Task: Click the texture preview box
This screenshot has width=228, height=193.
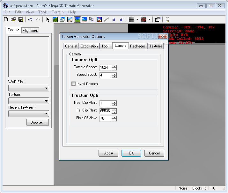Action: 29,57
